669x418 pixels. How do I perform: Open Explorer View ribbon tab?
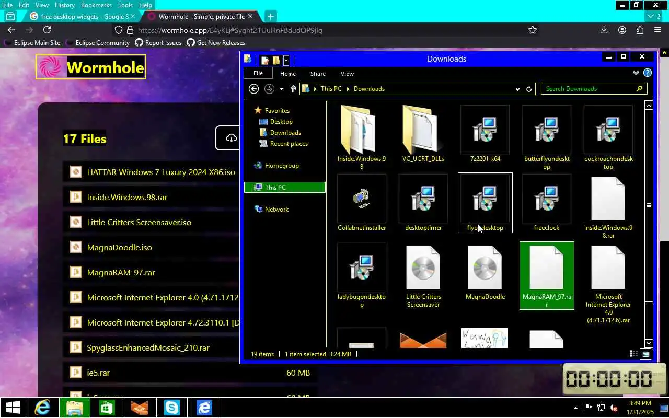pos(347,74)
